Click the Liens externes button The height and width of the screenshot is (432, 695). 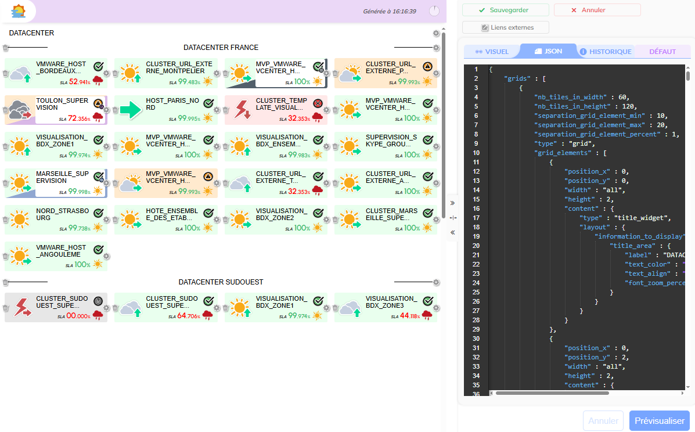[505, 27]
